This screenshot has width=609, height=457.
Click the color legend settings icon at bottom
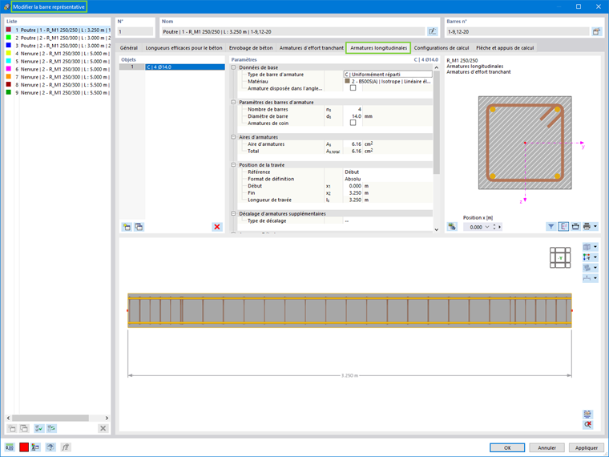pyautogui.click(x=36, y=447)
